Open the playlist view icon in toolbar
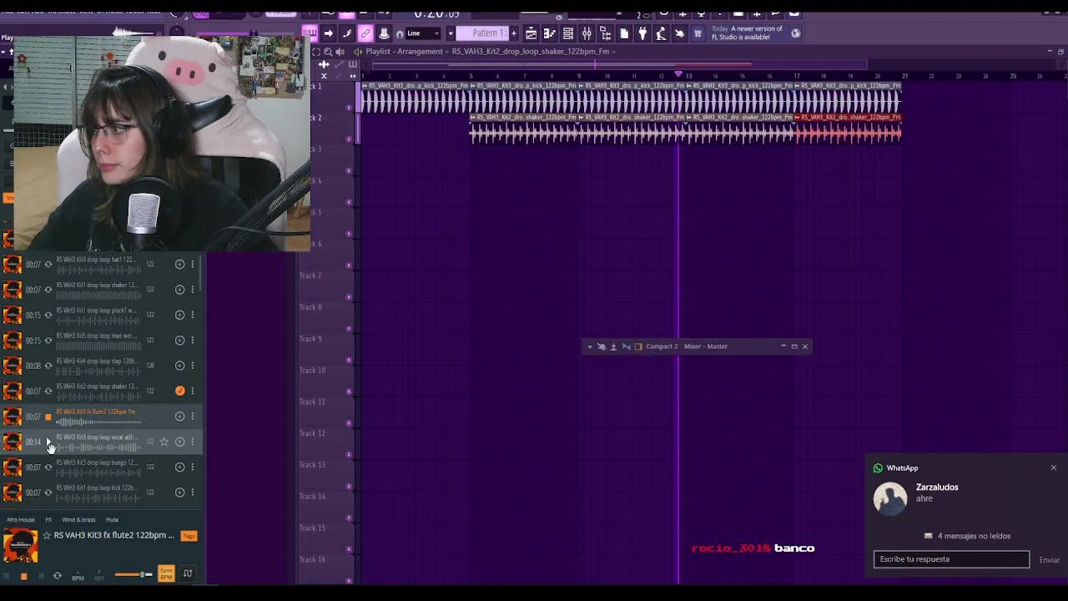1068x601 pixels. (531, 33)
